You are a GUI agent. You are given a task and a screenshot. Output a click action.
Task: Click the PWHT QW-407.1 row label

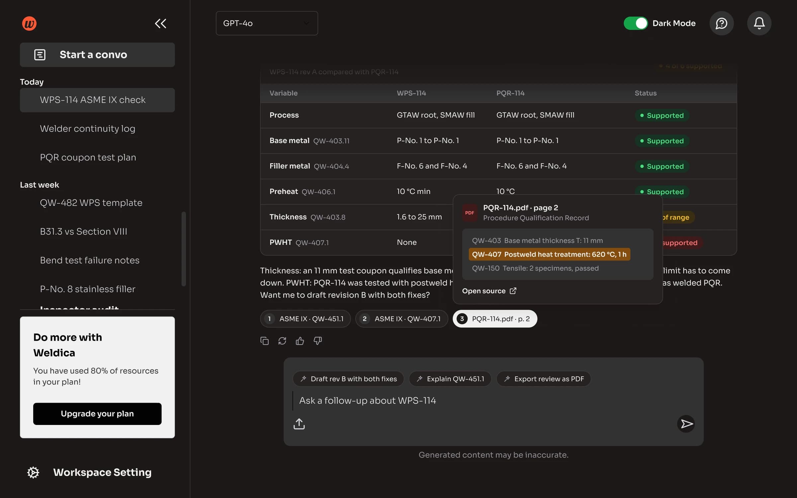tap(299, 243)
